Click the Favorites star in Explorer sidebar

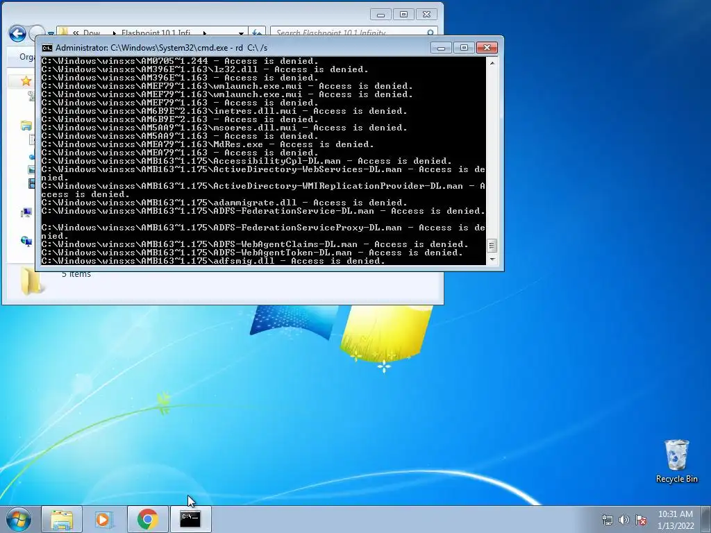(x=26, y=81)
